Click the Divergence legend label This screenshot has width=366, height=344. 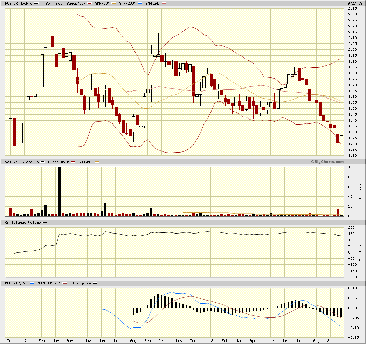(x=81, y=283)
